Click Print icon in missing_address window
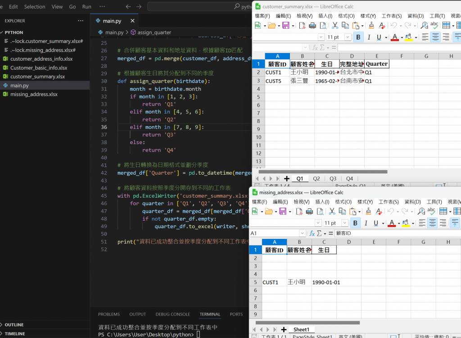The height and width of the screenshot is (338, 461). [x=309, y=212]
